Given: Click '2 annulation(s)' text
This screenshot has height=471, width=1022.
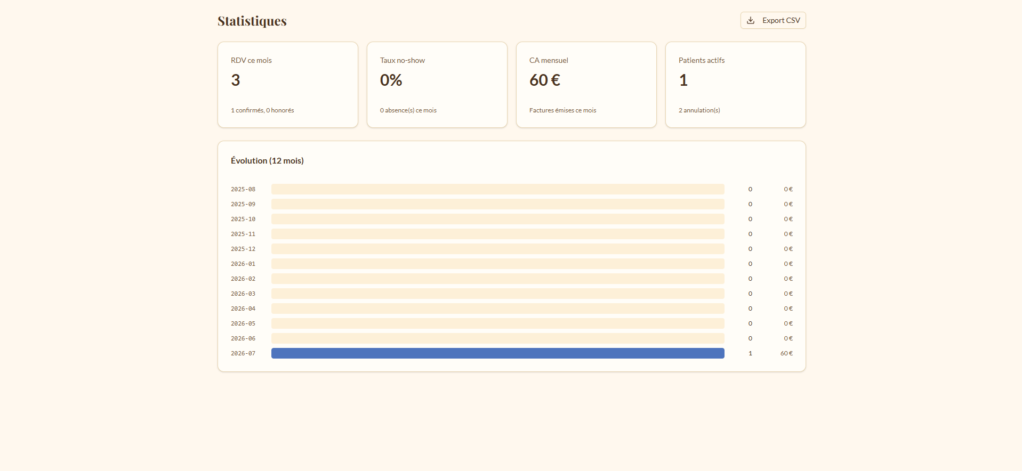Looking at the screenshot, I should pyautogui.click(x=699, y=110).
